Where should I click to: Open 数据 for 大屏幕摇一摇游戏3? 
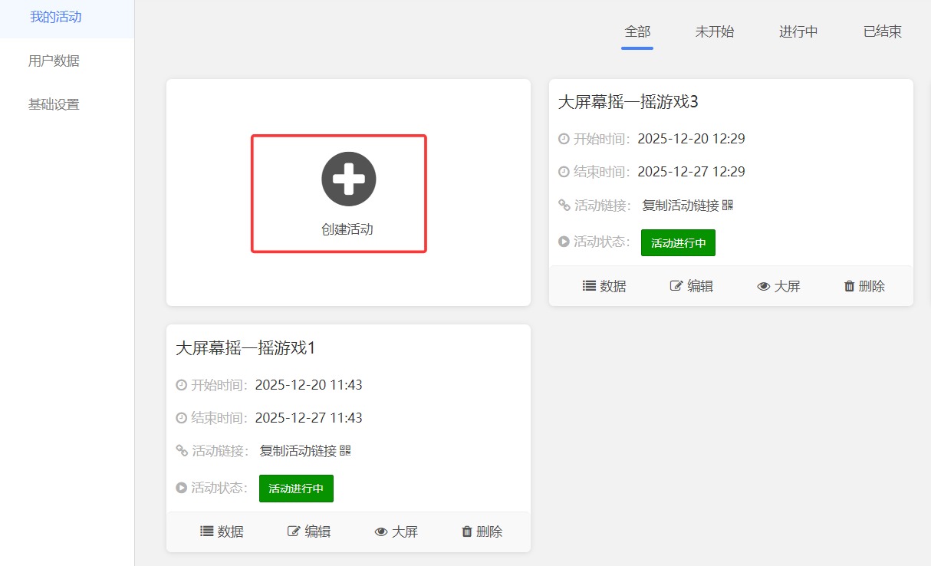[x=604, y=286]
